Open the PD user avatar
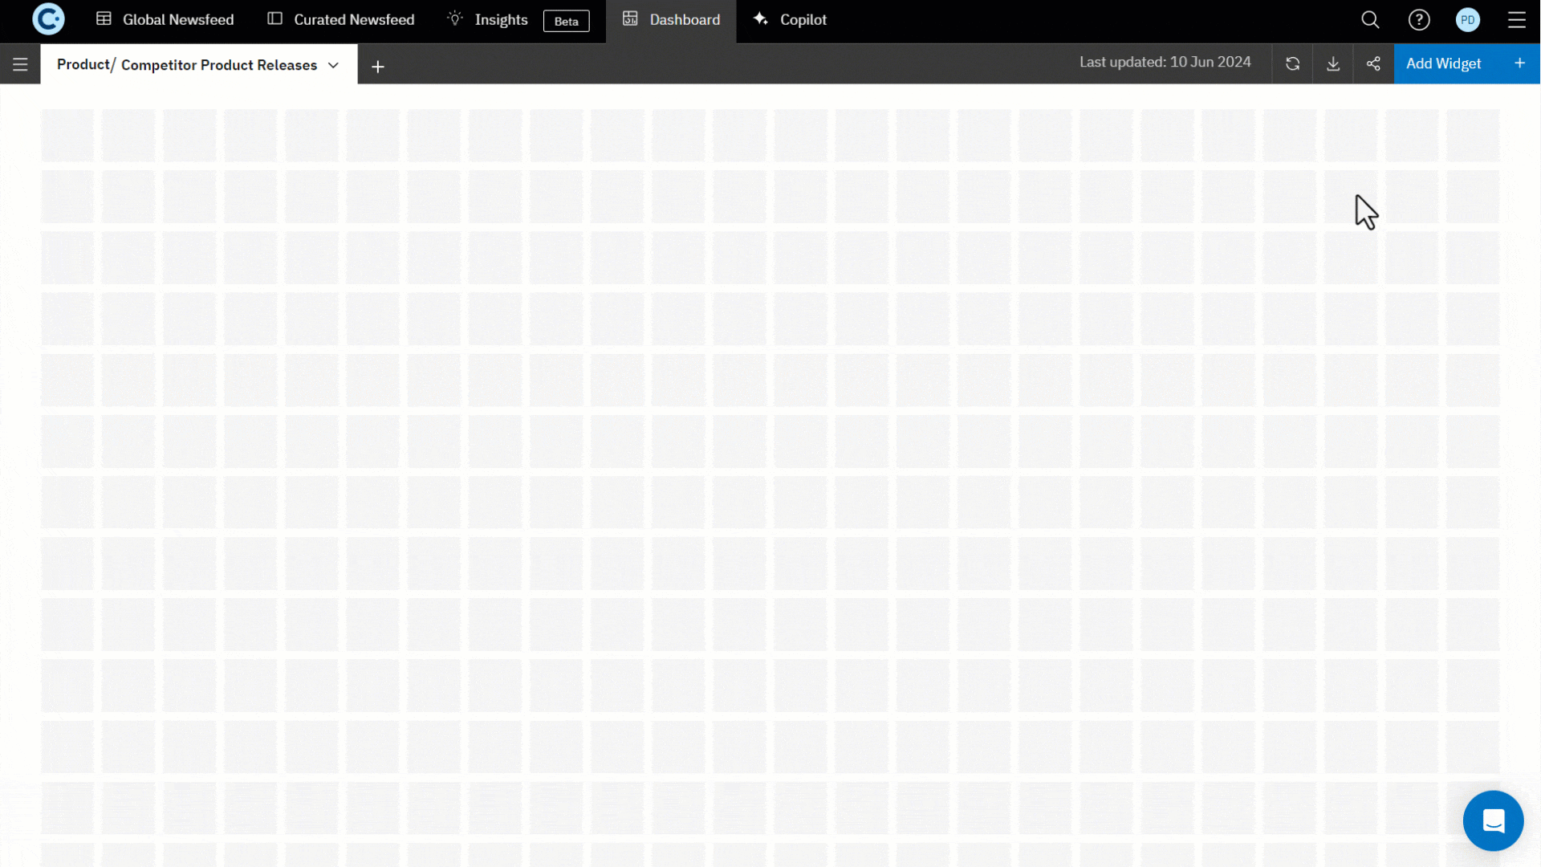The width and height of the screenshot is (1541, 867). (1467, 20)
